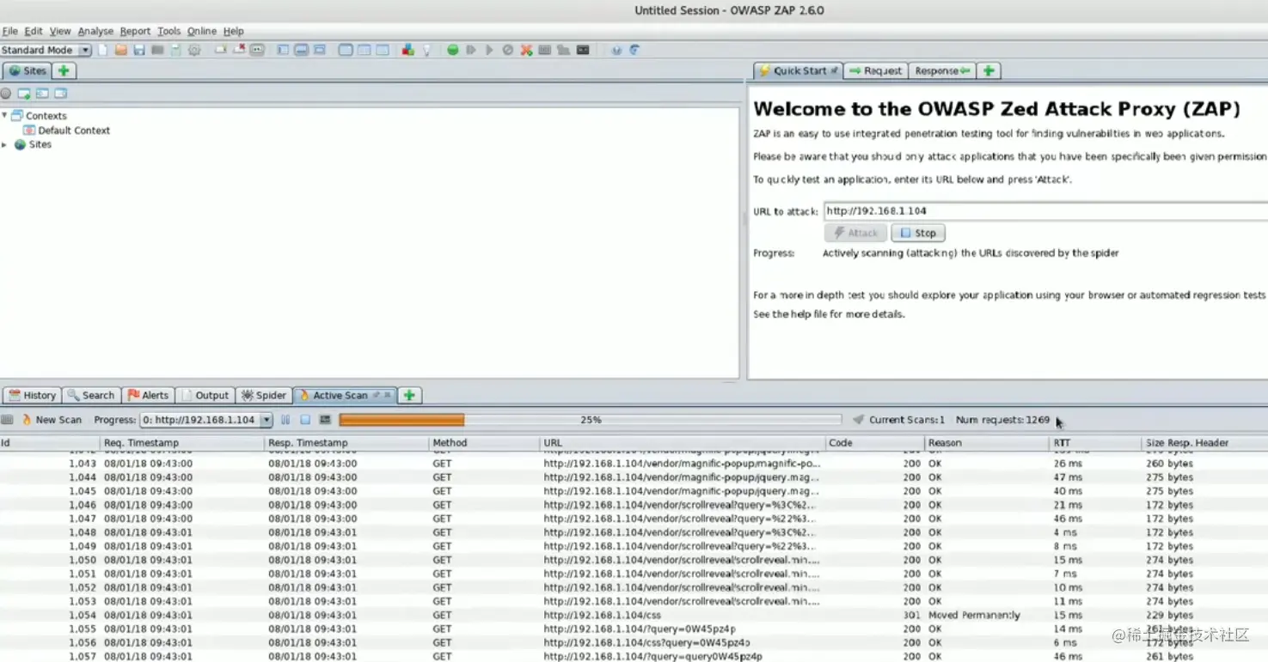The image size is (1268, 662).
Task: Expand the Sites tree node
Action: point(5,144)
